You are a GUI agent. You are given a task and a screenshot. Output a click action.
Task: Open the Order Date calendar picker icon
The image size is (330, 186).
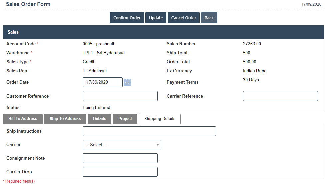127,82
